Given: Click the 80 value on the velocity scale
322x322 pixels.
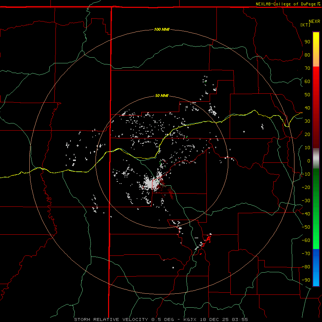Looking at the screenshot, I should tap(307, 55).
